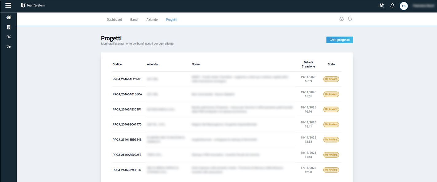The width and height of the screenshot is (437, 182).
Task: Open the hamburger menu in the top bar
Action: [8, 6]
